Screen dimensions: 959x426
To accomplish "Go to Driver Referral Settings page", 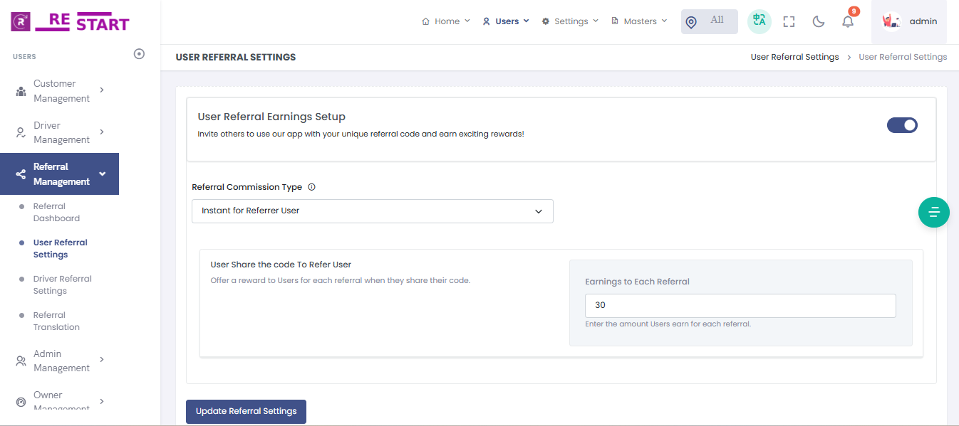I will pos(62,284).
